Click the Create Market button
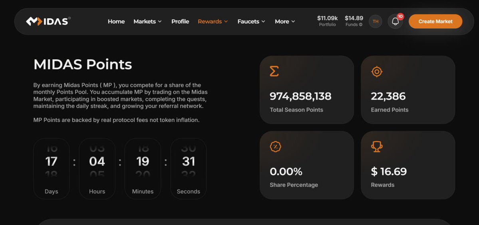This screenshot has height=225, width=479. (435, 22)
